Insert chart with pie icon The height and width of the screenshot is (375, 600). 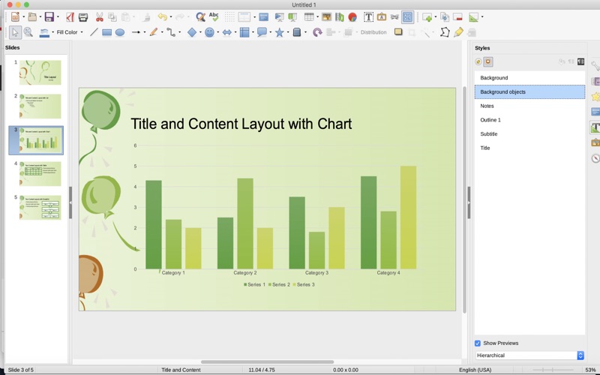(x=352, y=16)
